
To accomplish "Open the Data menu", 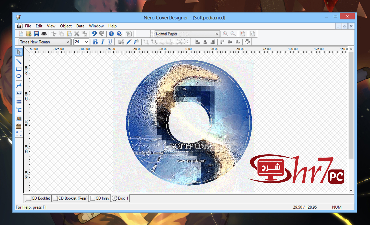I will 80,26.
